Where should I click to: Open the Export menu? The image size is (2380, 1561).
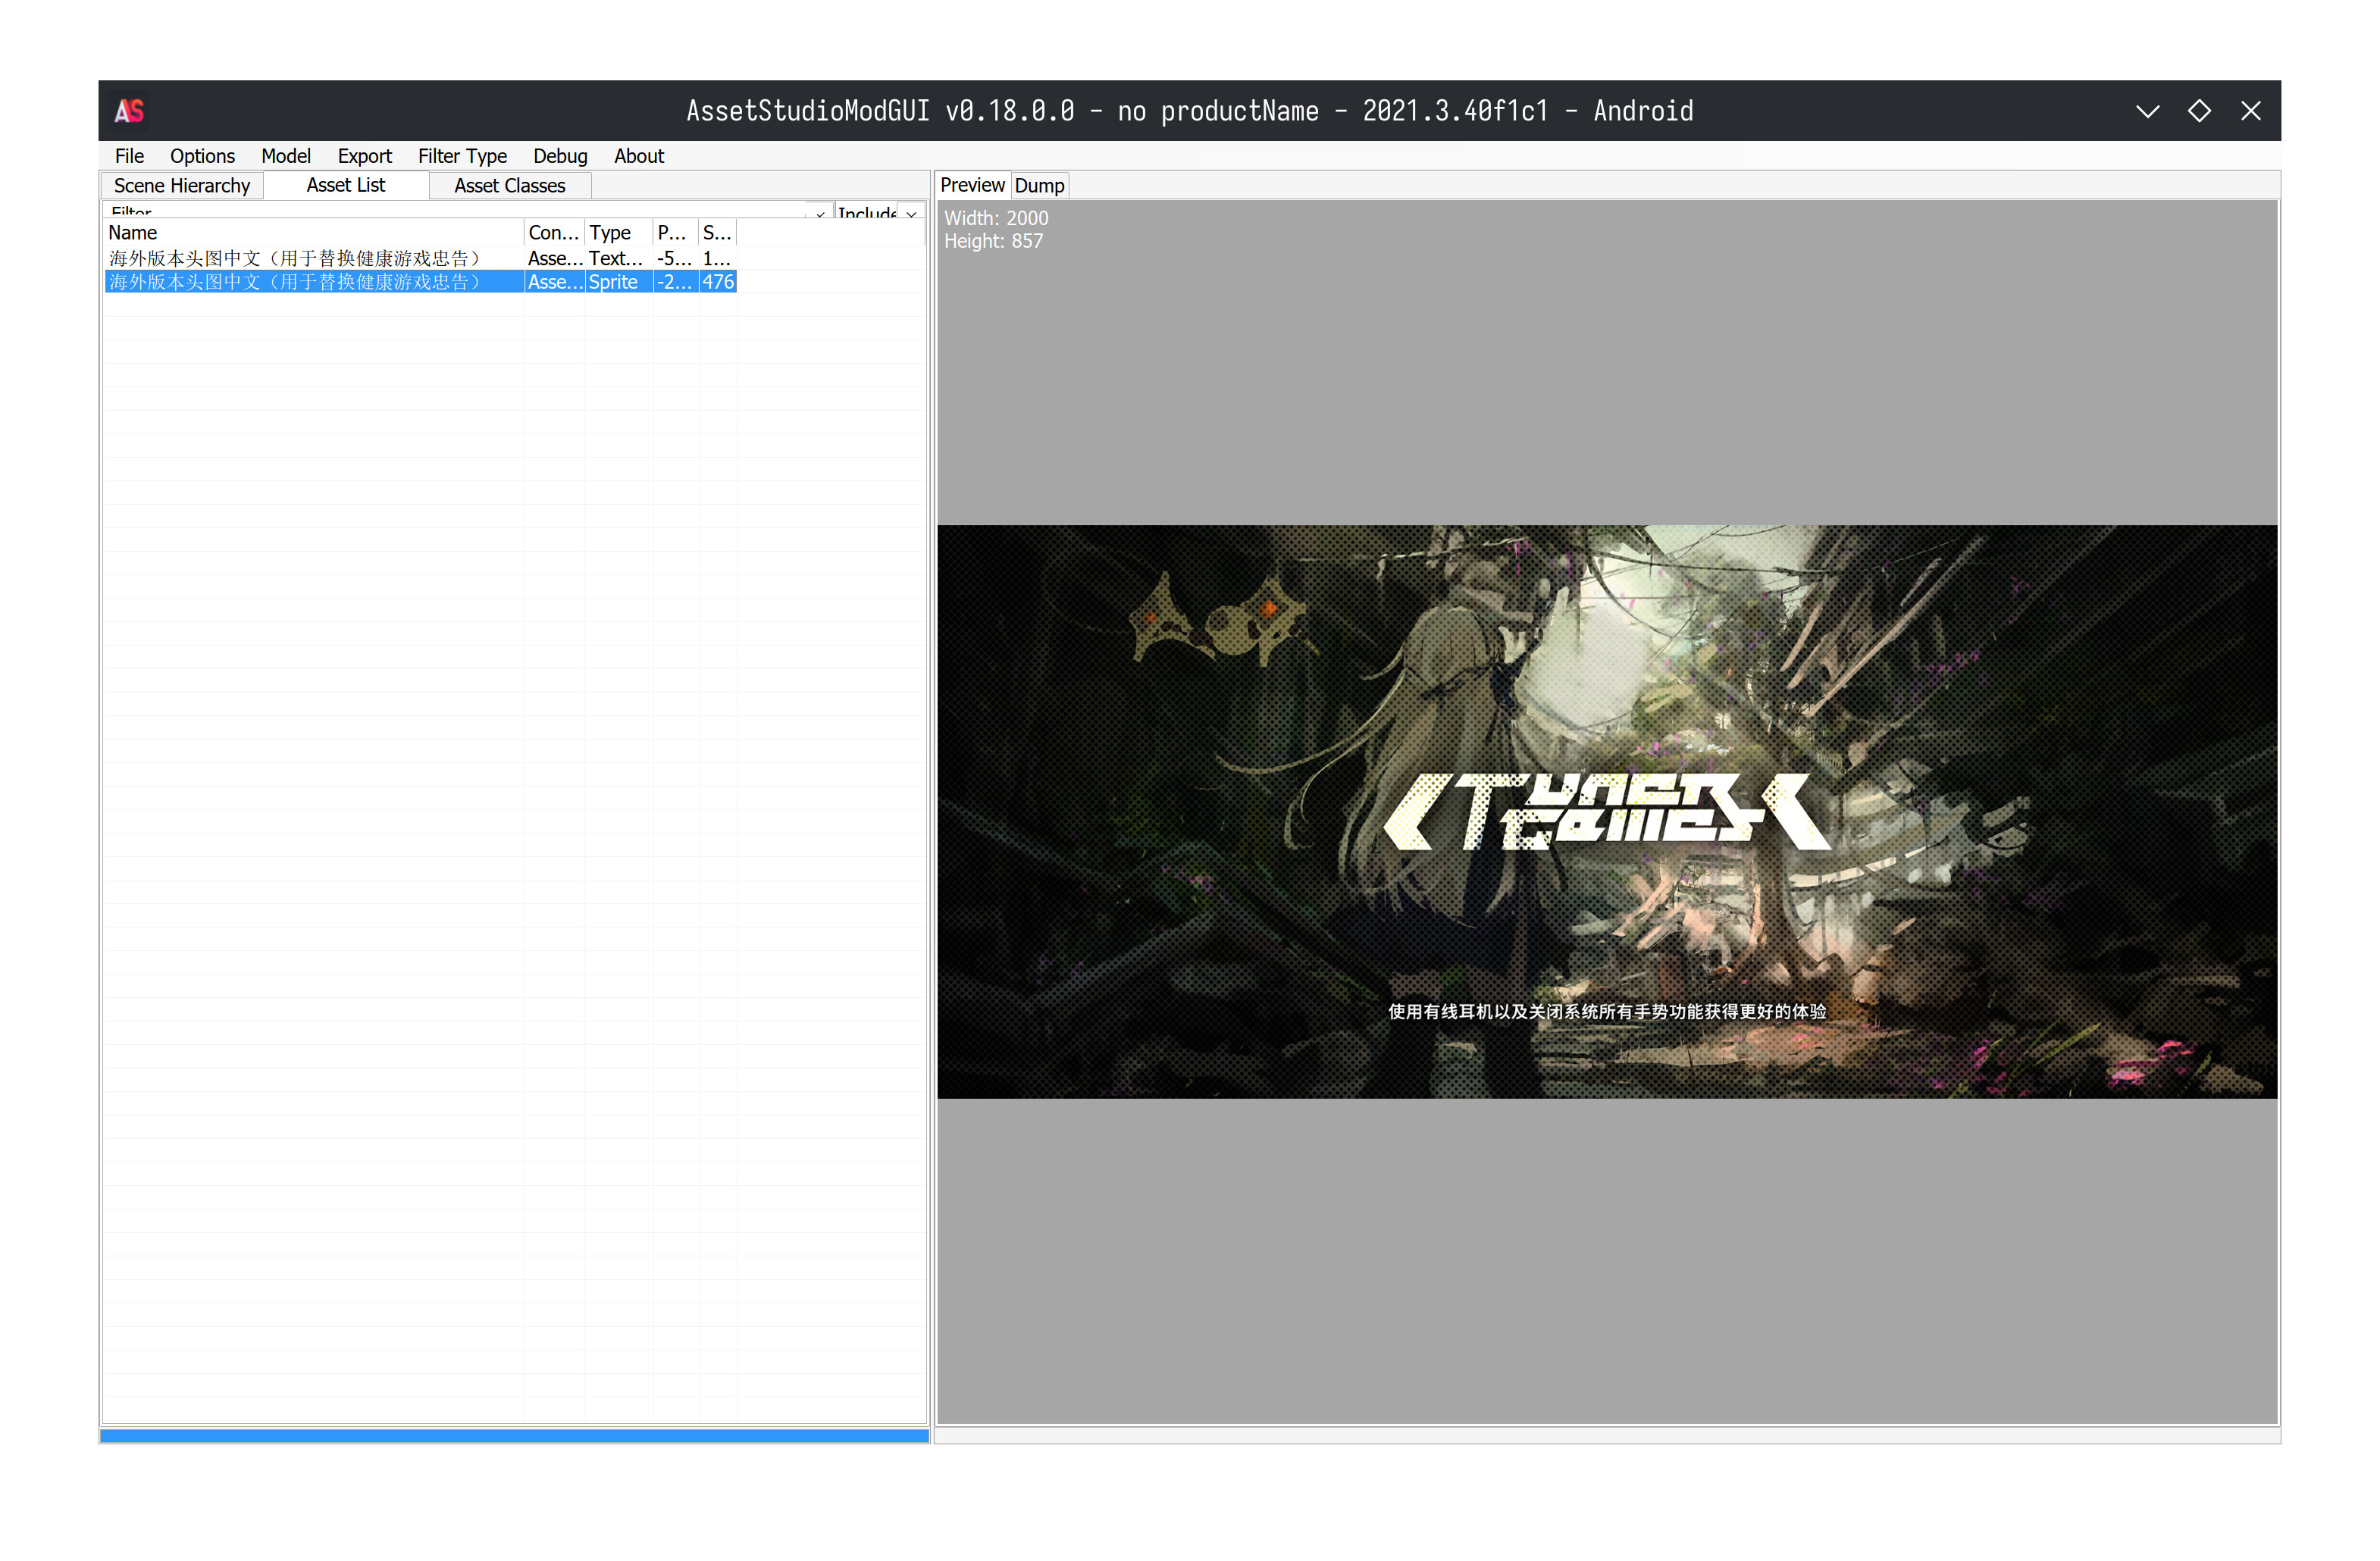click(x=364, y=156)
